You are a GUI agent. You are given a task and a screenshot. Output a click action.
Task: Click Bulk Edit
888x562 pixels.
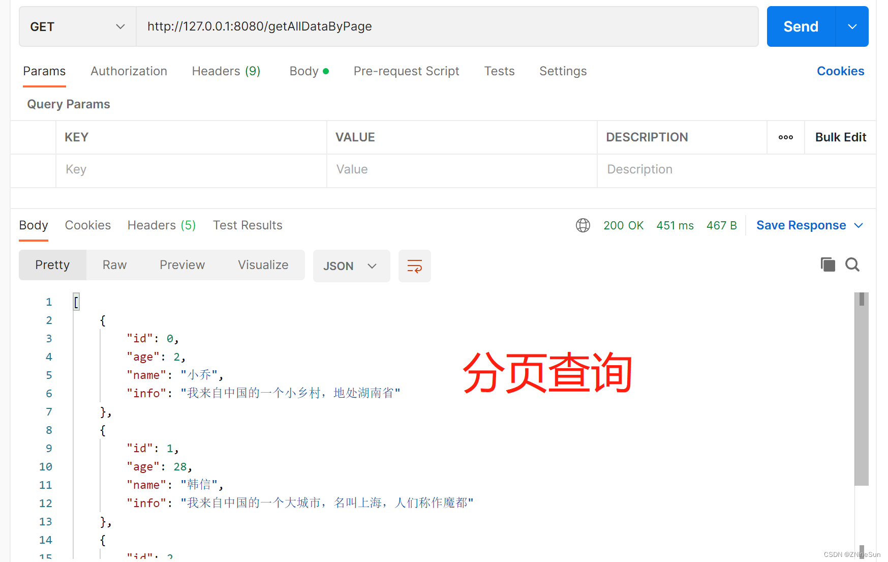click(841, 137)
